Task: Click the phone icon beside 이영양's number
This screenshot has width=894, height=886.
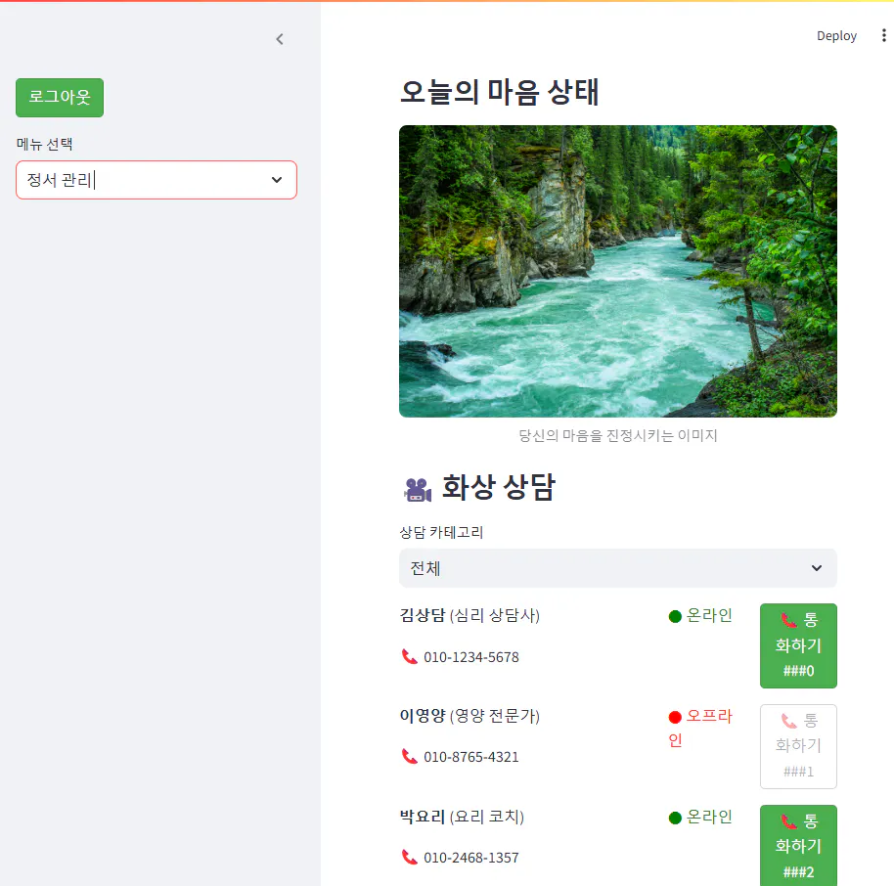Action: coord(409,756)
